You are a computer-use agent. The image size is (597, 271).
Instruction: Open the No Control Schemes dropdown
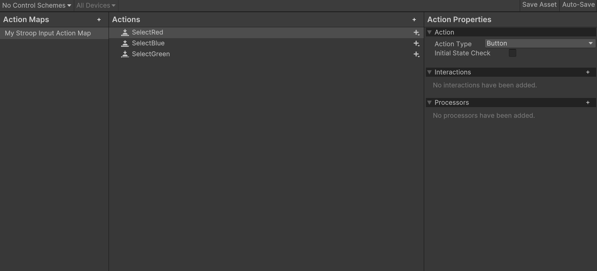coord(36,5)
